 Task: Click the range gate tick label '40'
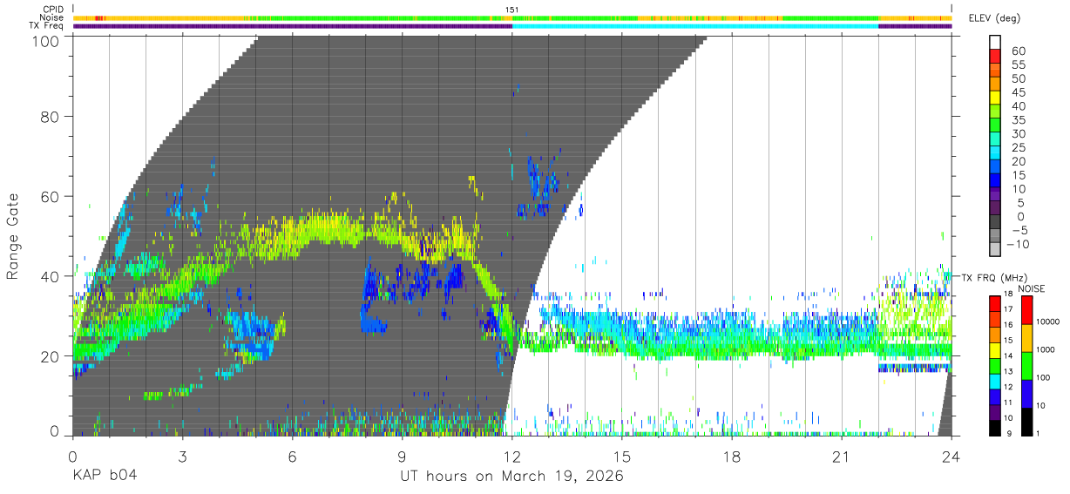click(x=51, y=276)
